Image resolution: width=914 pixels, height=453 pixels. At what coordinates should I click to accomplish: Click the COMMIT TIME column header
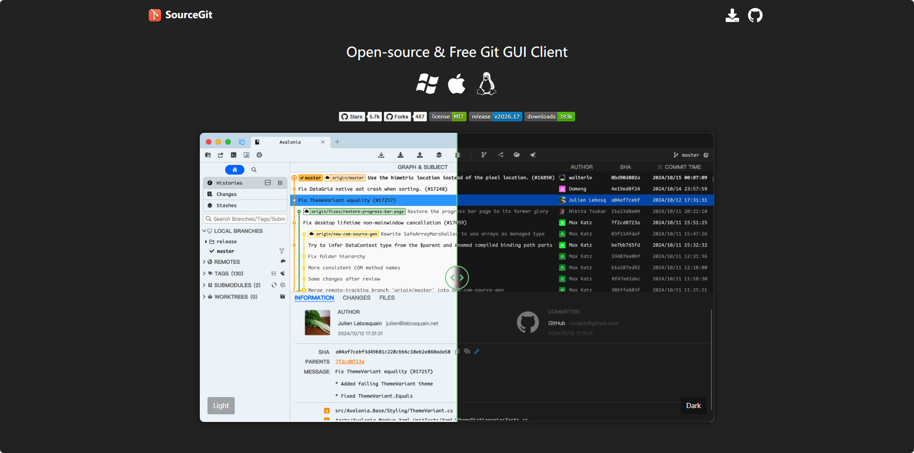(x=679, y=167)
